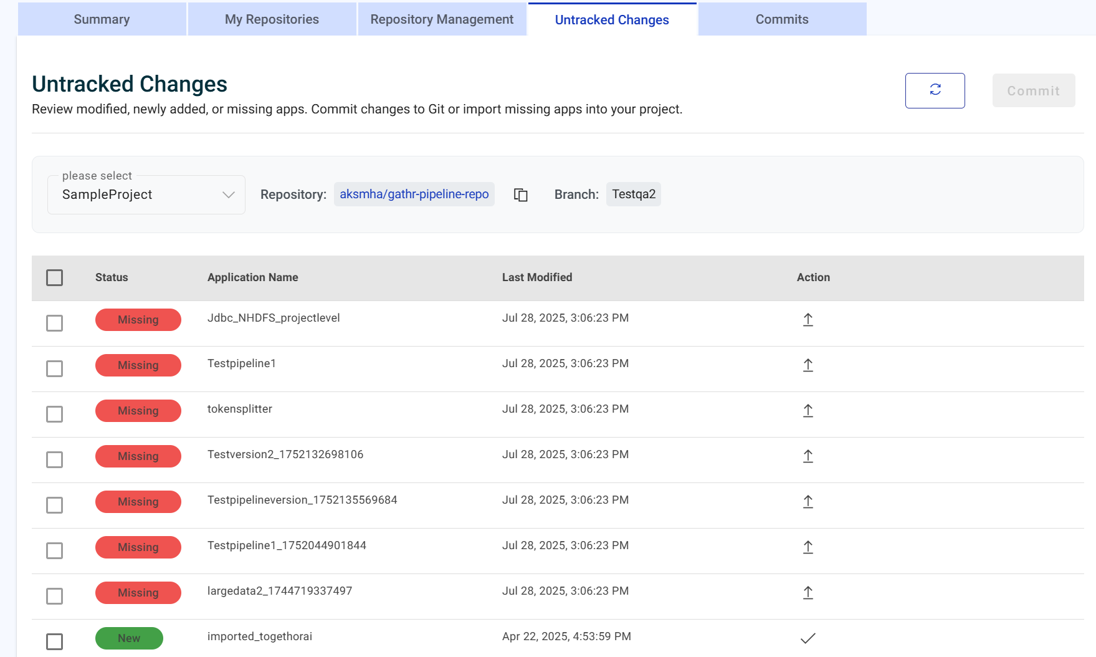The width and height of the screenshot is (1096, 657).
Task: Click the Testqa2 branch label
Action: 633,194
